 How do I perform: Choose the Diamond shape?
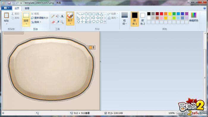tap(82, 18)
